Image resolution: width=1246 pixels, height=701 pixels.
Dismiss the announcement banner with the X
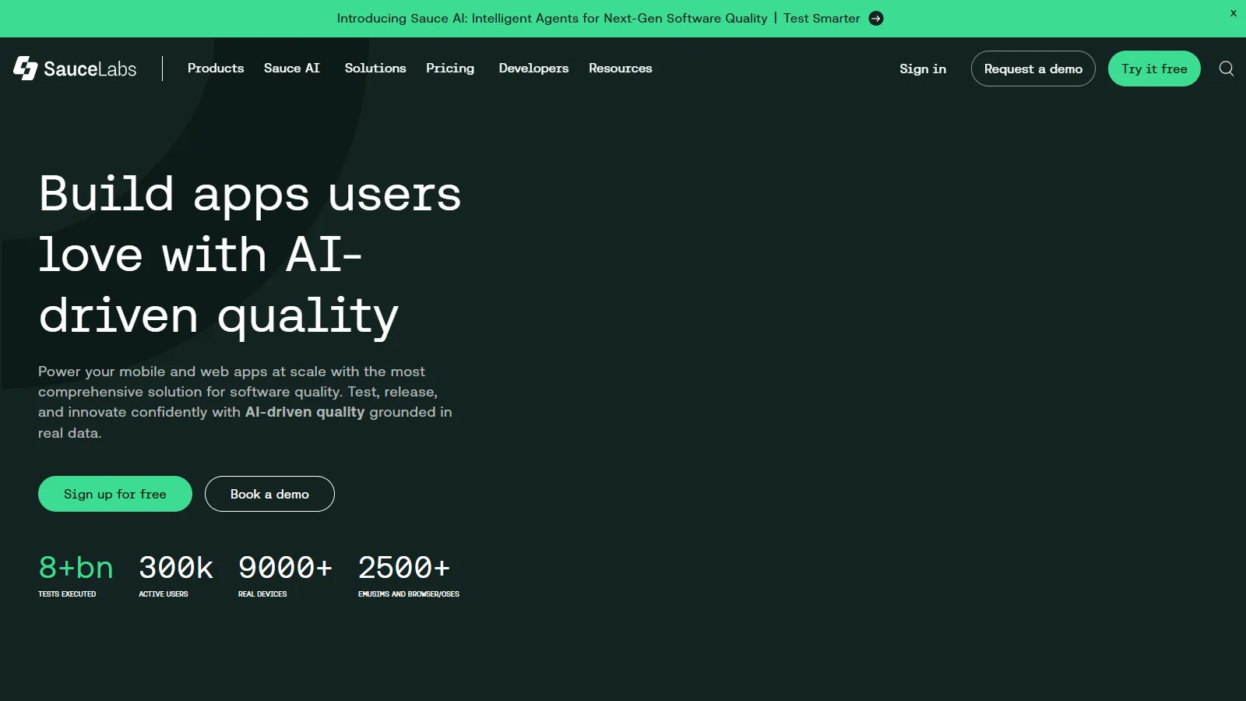click(x=1232, y=13)
